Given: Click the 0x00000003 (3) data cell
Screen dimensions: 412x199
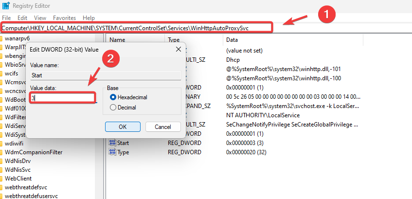Looking at the screenshot, I should 245,143.
